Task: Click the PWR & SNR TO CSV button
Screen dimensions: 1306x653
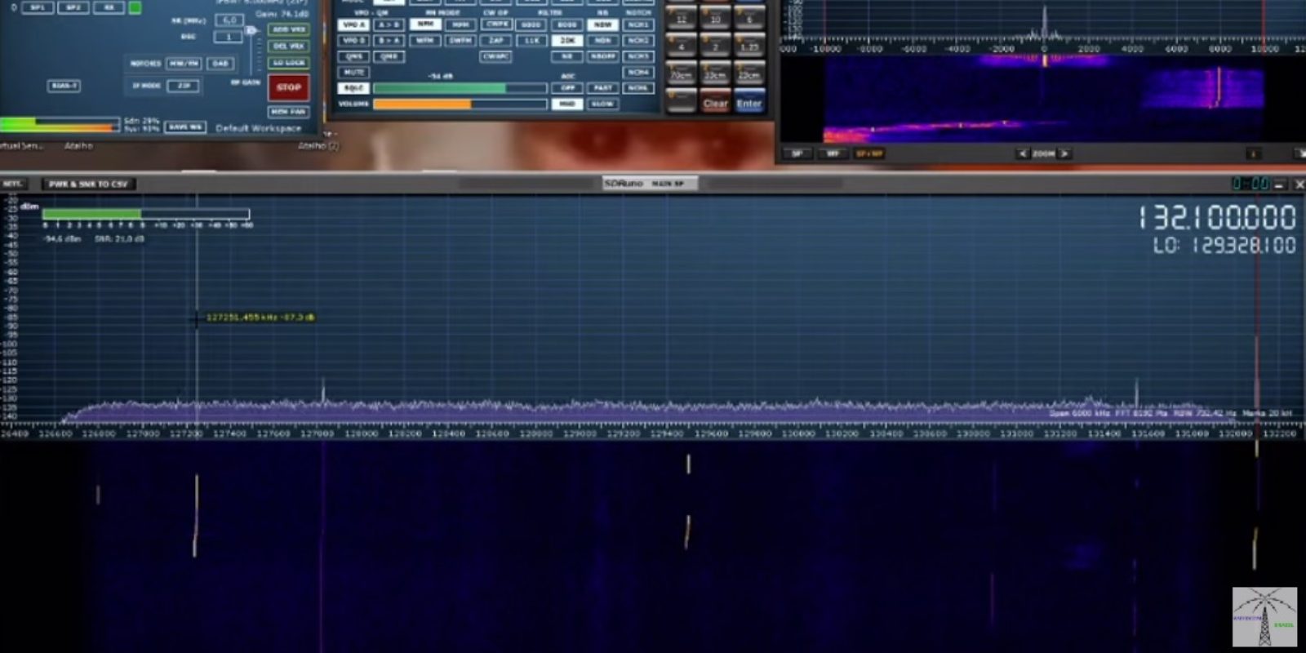Action: pos(88,184)
